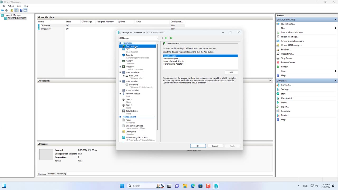Screen dimensions: 338x190
Task: Collapse the IDE Controller 0 node
Action: point(120,73)
